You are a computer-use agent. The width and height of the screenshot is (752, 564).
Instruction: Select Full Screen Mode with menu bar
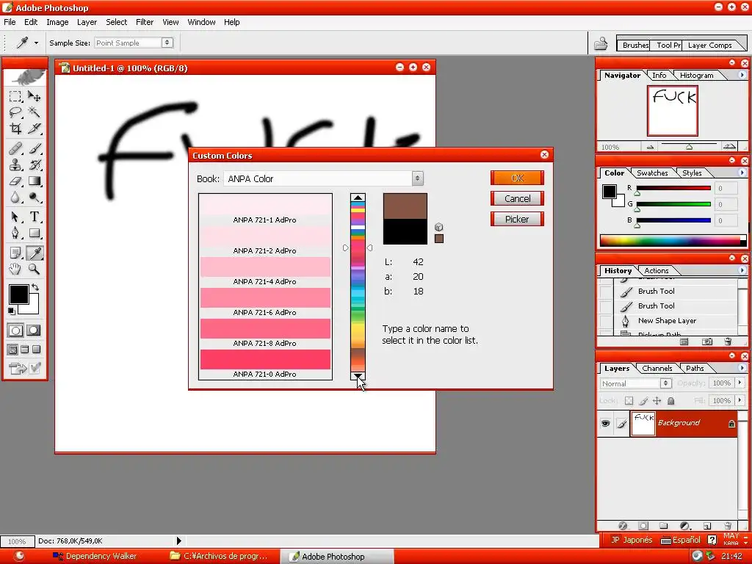tap(25, 350)
